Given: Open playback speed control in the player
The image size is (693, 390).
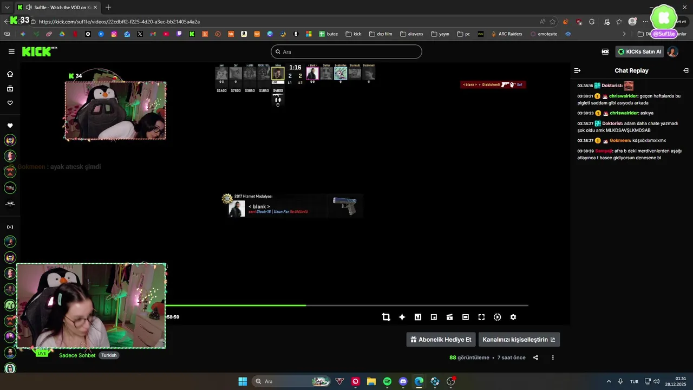Looking at the screenshot, I should [x=497, y=317].
